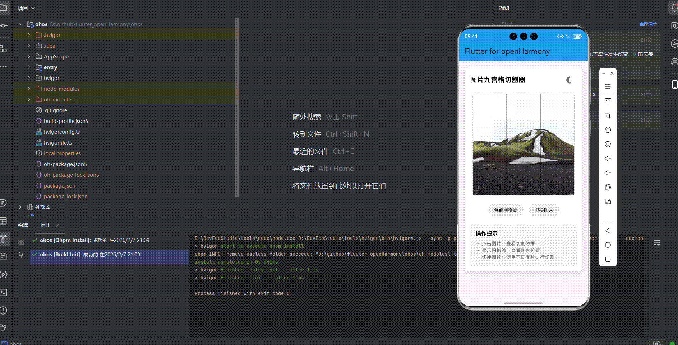Open the device emulator phone icon in right sidebar
Image resolution: width=678 pixels, height=345 pixels.
pos(674,84)
